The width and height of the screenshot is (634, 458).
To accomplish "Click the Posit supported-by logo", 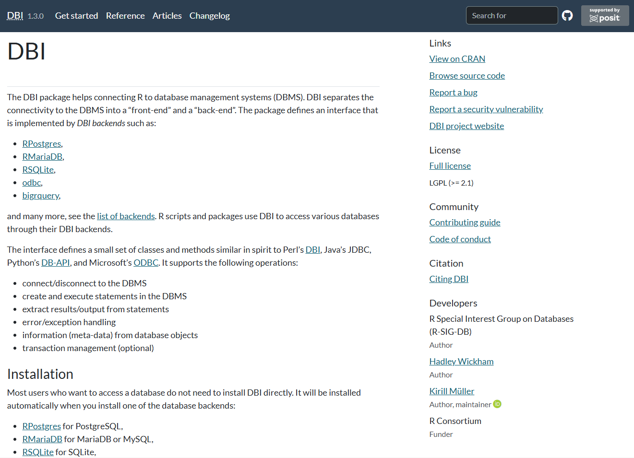I will pyautogui.click(x=605, y=16).
